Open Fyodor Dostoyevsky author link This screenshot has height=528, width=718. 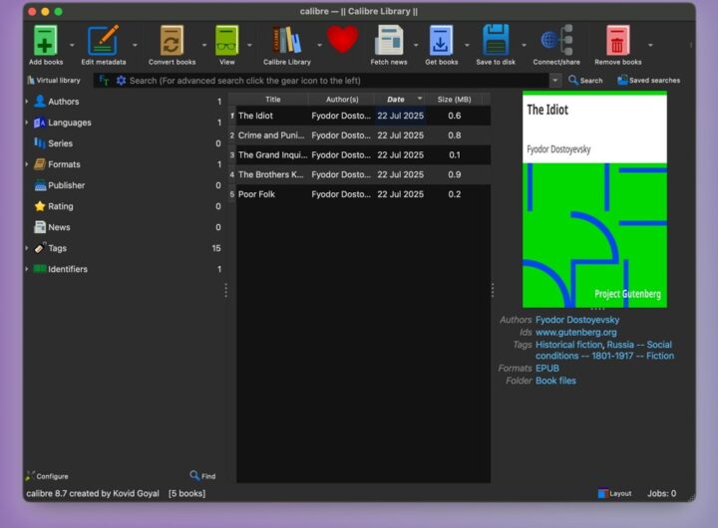click(577, 320)
